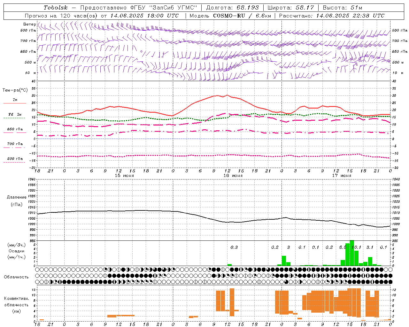This screenshot has width=409, height=327.
Task: Click the '0.3' precipitation amount on 16 июня
Action: 234,247
